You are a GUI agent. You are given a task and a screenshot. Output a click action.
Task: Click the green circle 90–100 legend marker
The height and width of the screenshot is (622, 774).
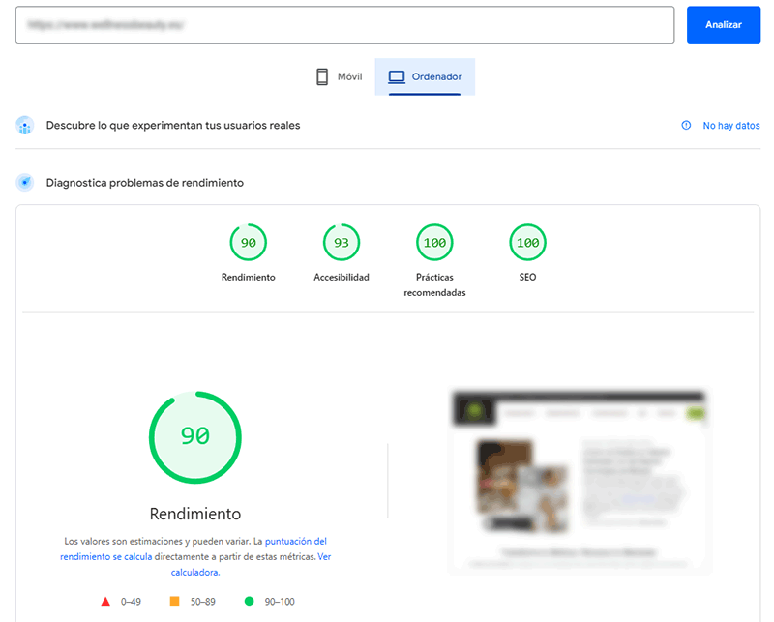[x=251, y=601]
